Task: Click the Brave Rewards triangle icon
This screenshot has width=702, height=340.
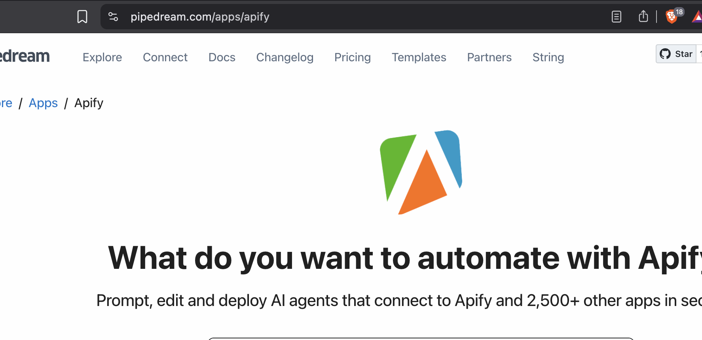Action: (697, 17)
